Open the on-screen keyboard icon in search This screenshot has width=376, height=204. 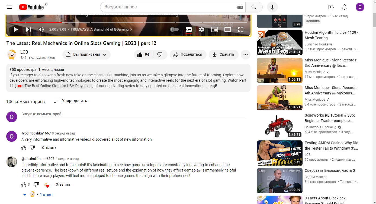[x=240, y=7]
